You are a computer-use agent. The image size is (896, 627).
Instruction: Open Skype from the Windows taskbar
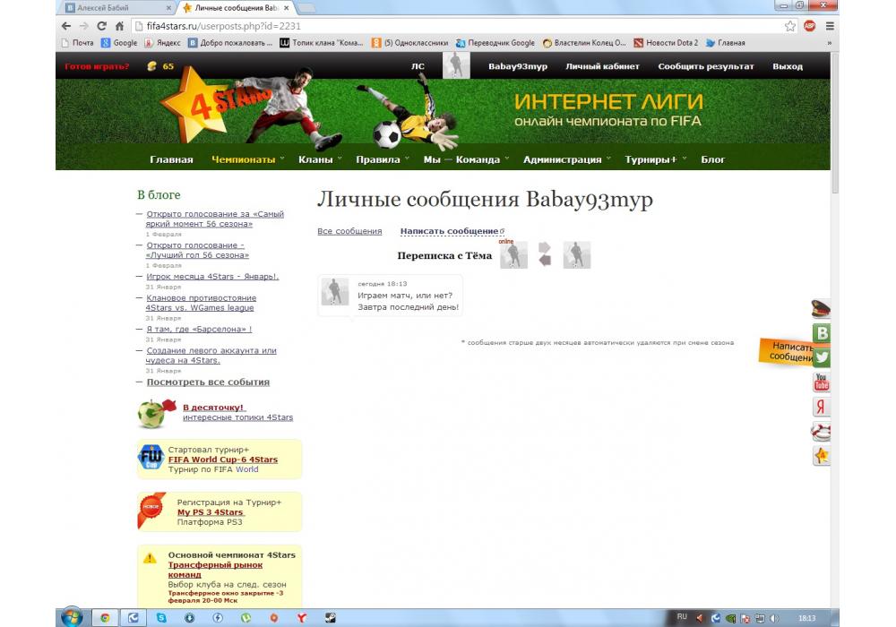(160, 617)
